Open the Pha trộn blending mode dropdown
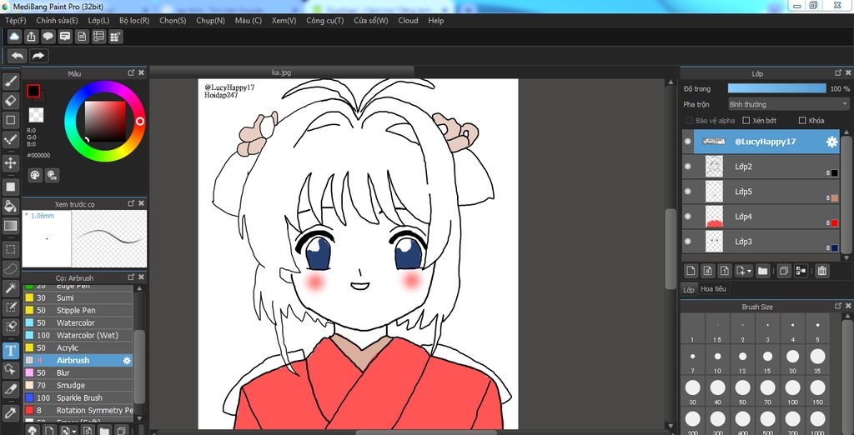 coord(789,104)
